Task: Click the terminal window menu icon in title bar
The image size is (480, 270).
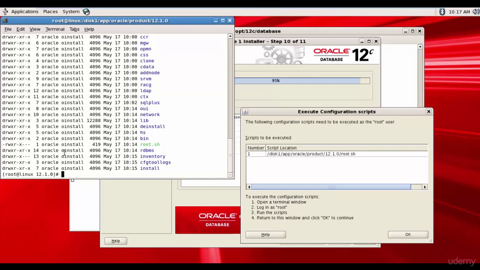Action: (x=5, y=21)
